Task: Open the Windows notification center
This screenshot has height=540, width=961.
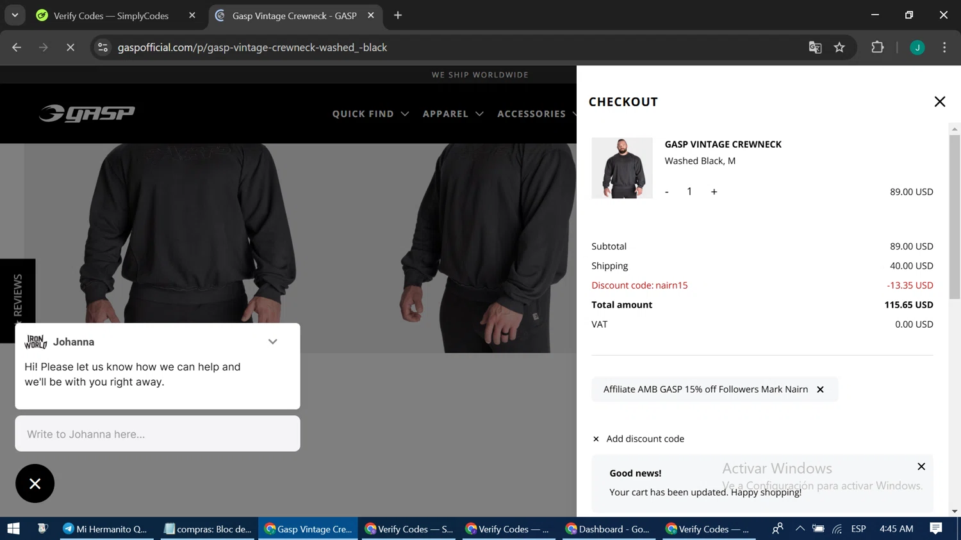Action: click(936, 528)
